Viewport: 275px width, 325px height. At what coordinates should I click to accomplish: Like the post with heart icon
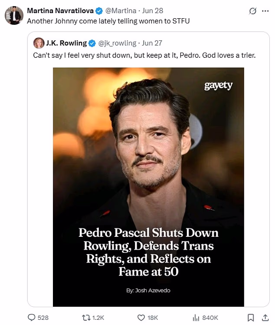tap(141, 318)
